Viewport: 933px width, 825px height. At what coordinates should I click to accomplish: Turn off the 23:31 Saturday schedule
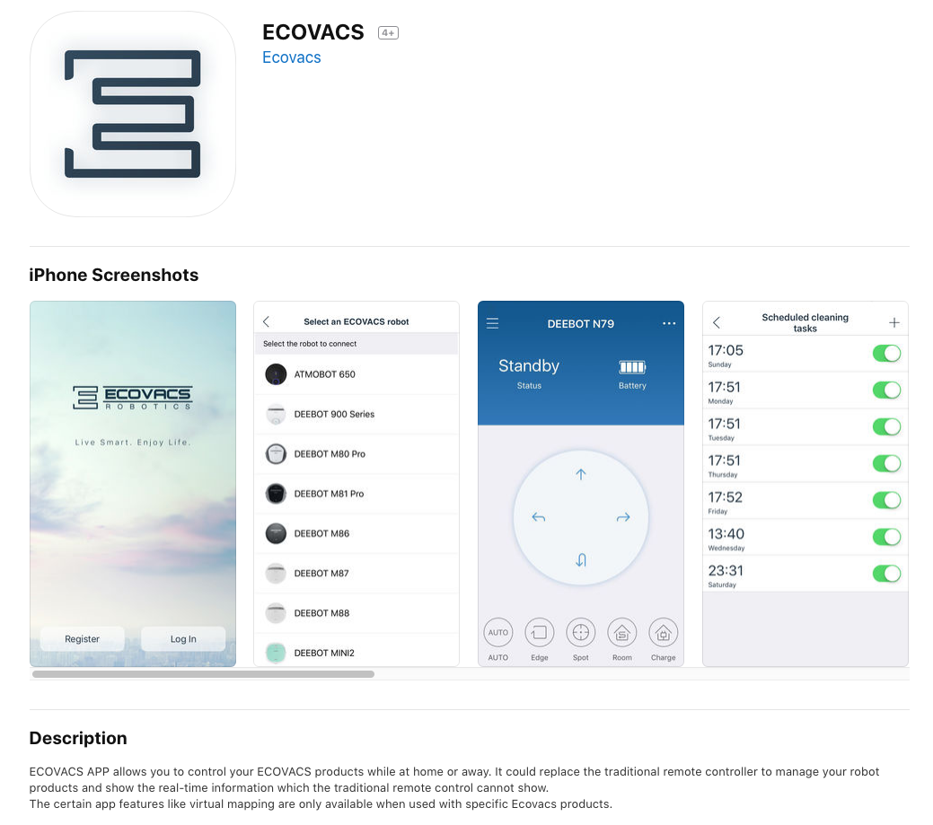coord(886,574)
